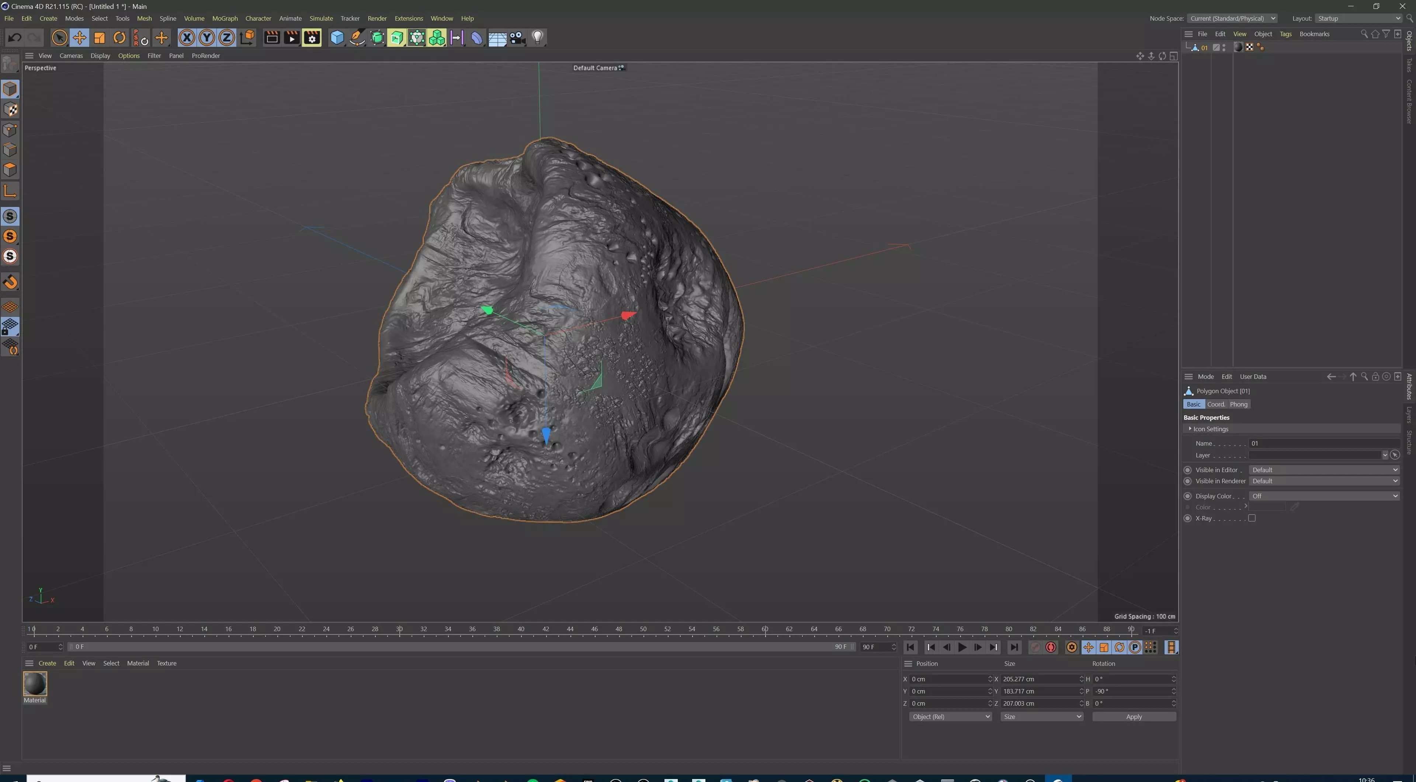Image resolution: width=1416 pixels, height=782 pixels.
Task: Add a Camera object
Action: coord(517,38)
